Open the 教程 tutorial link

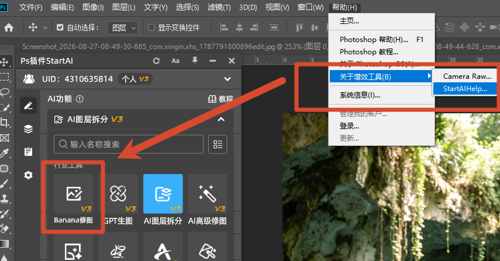pyautogui.click(x=220, y=99)
